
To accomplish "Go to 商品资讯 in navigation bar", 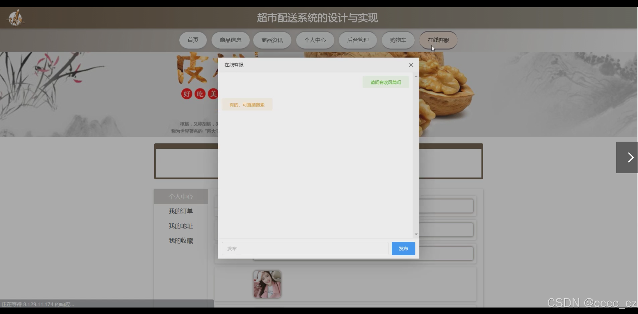I will click(272, 40).
